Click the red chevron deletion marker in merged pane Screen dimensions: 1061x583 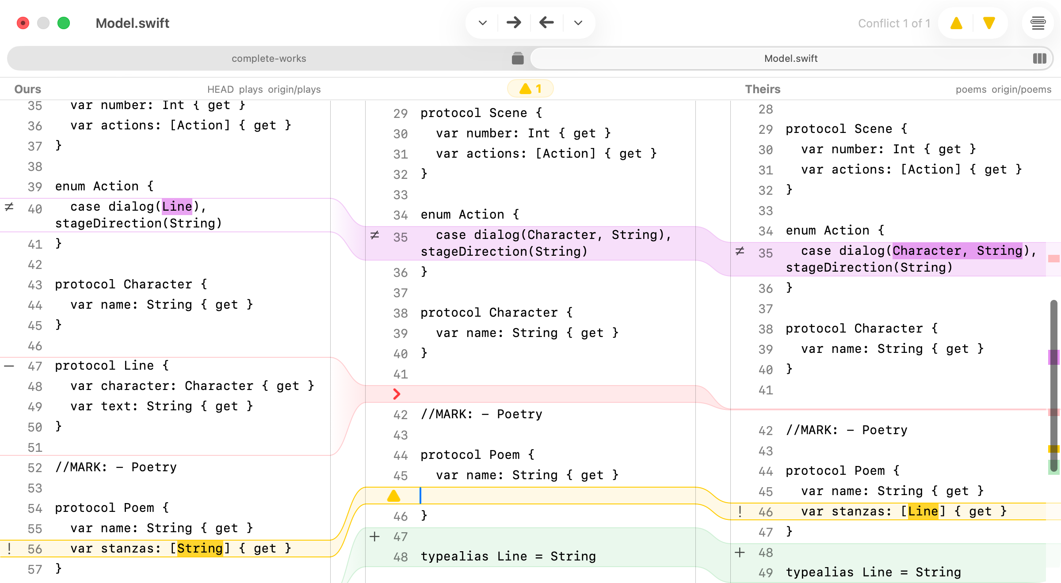(x=397, y=394)
